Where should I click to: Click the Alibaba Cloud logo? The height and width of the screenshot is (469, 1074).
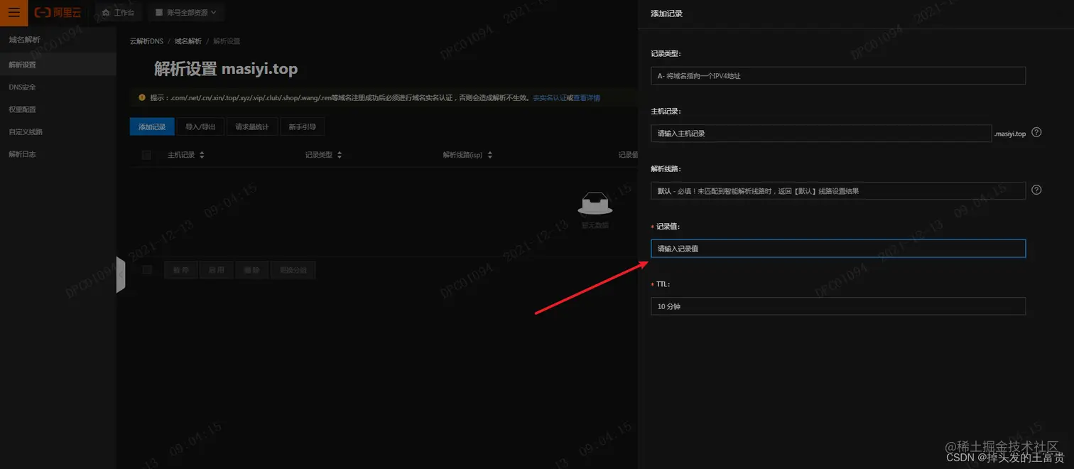(56, 12)
